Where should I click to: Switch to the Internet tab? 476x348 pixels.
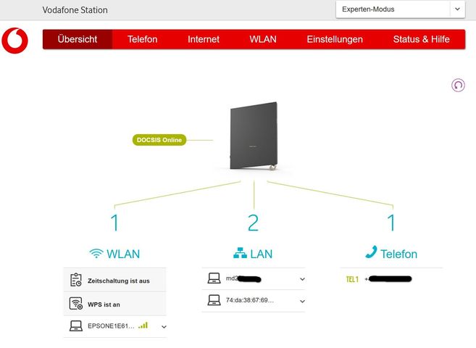204,39
